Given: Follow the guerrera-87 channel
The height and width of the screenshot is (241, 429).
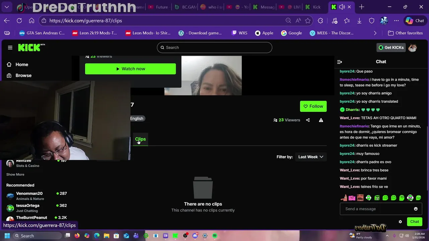Looking at the screenshot, I should tap(313, 106).
